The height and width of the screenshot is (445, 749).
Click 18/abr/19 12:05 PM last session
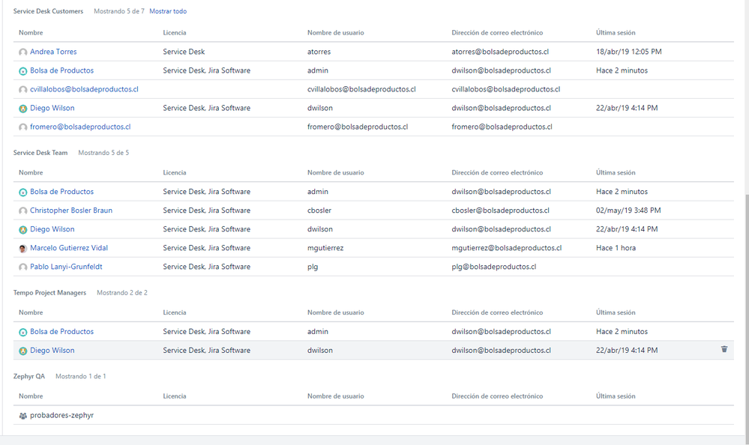click(628, 52)
